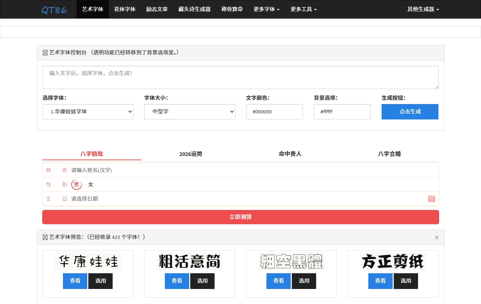Switch to the 命中贵人 tab
The image size is (481, 304).
pos(290,154)
